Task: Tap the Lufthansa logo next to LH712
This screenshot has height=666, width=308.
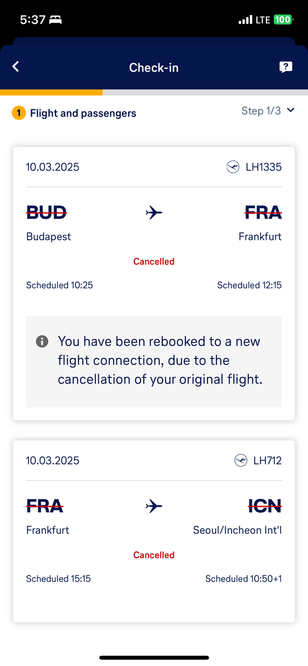Action: (x=241, y=460)
